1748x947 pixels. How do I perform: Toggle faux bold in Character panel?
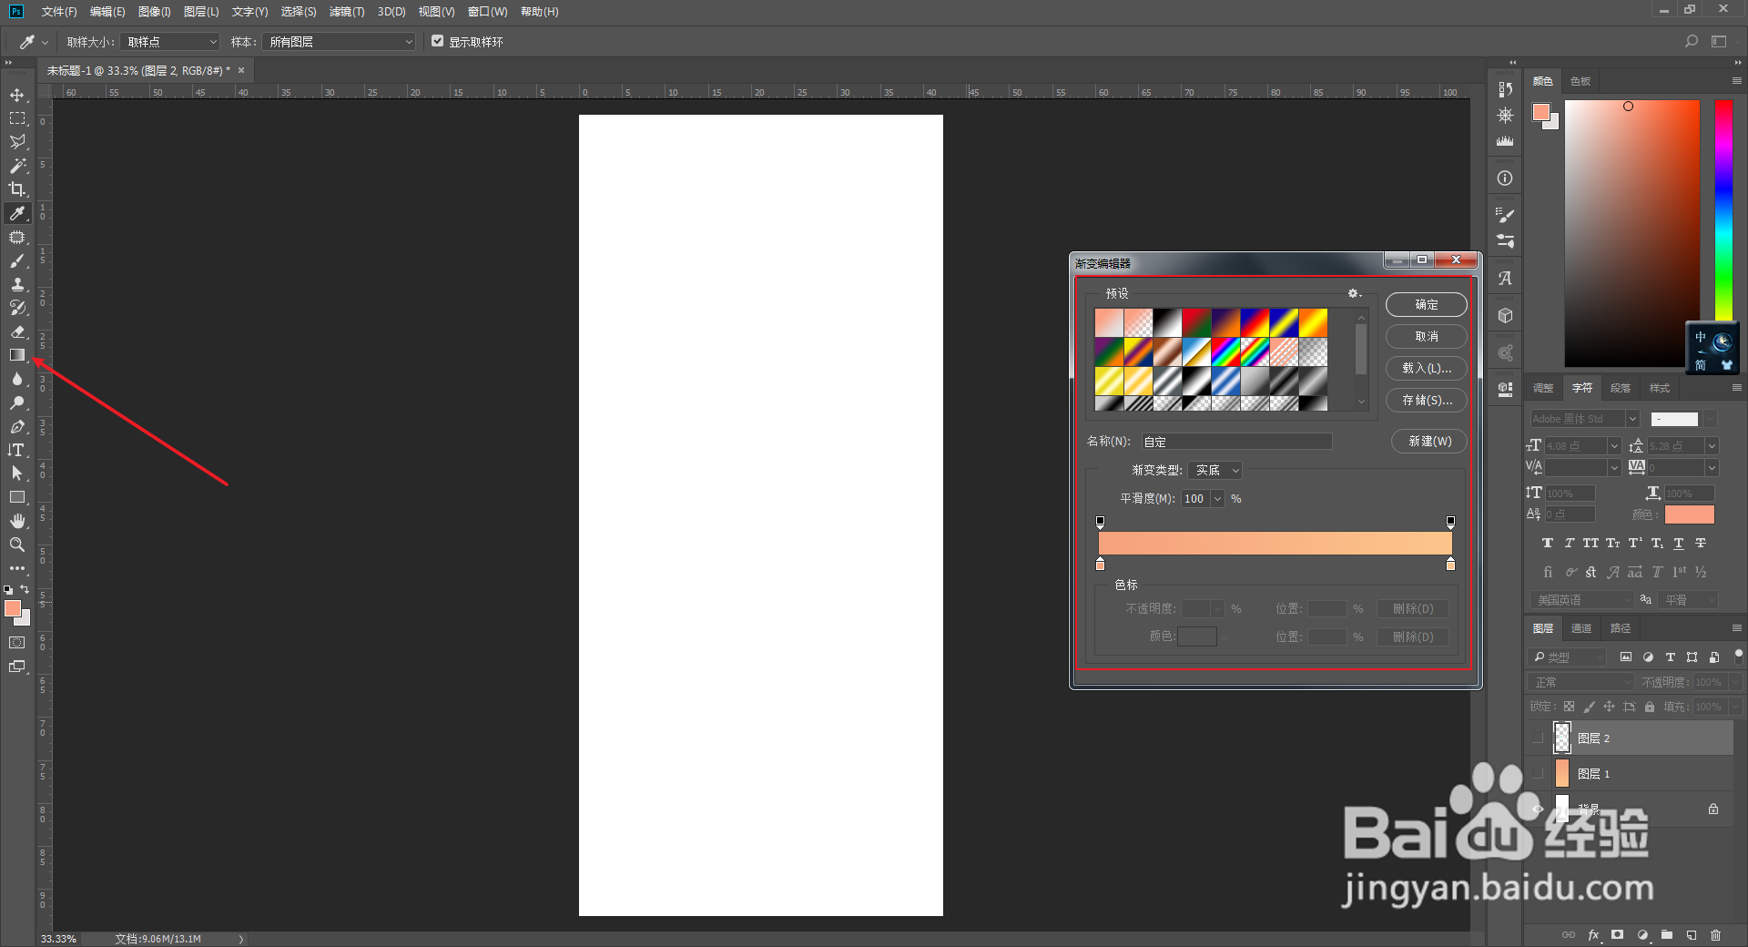tap(1548, 544)
